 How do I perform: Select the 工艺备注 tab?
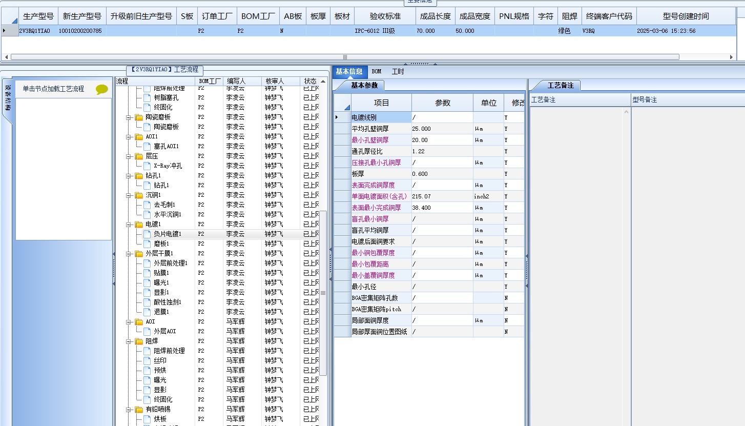tap(561, 85)
